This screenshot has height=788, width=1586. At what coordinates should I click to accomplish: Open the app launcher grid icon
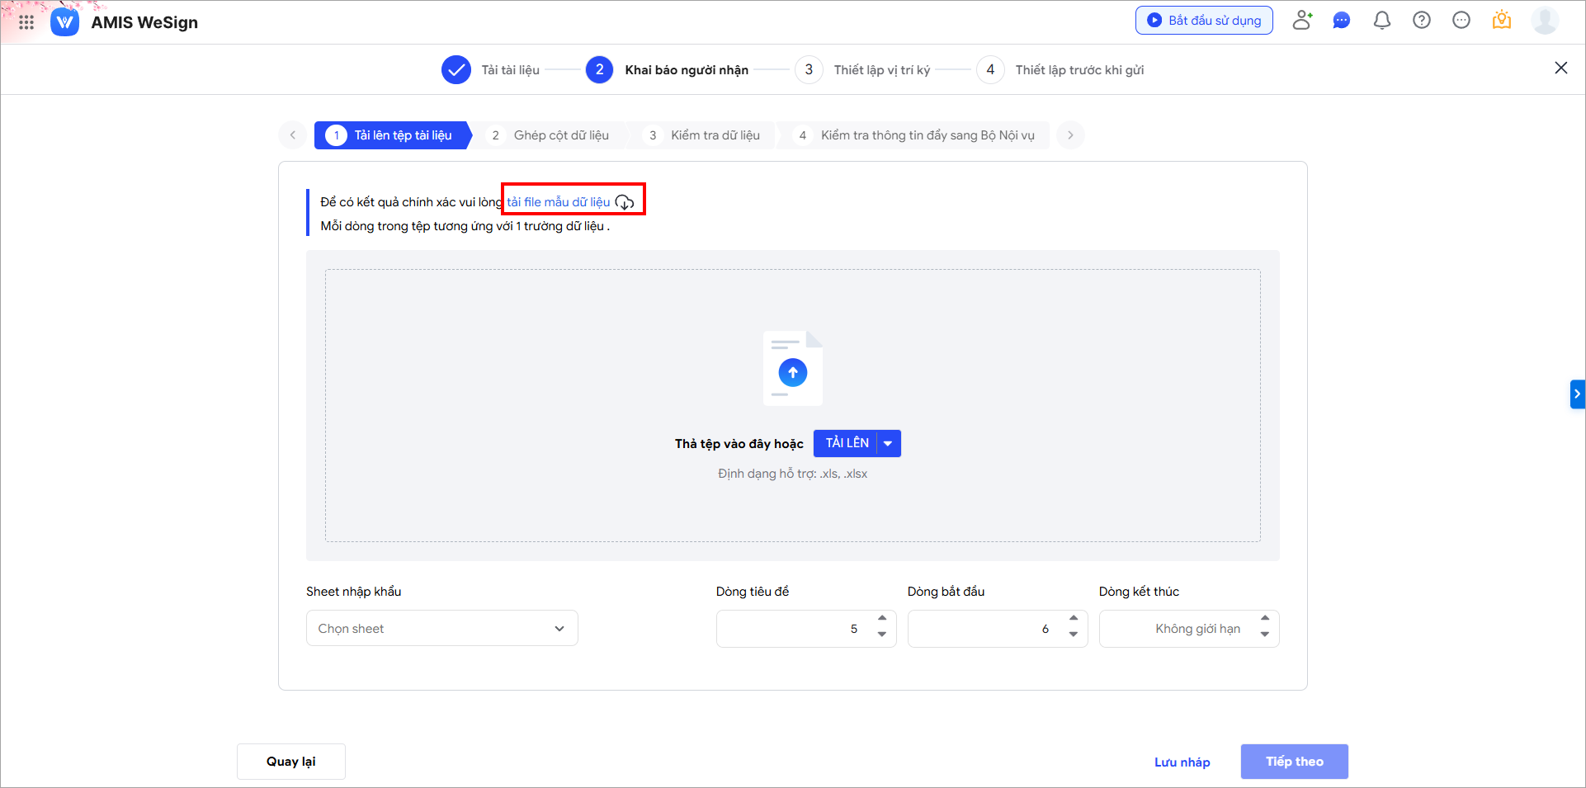(26, 22)
